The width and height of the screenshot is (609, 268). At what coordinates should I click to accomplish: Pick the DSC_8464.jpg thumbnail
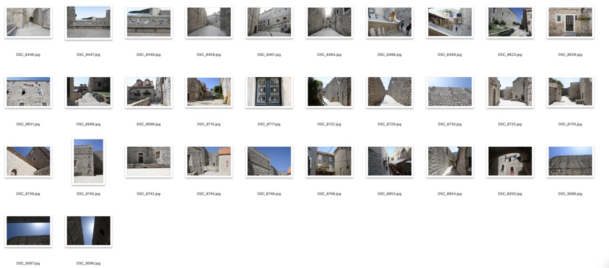point(329,22)
